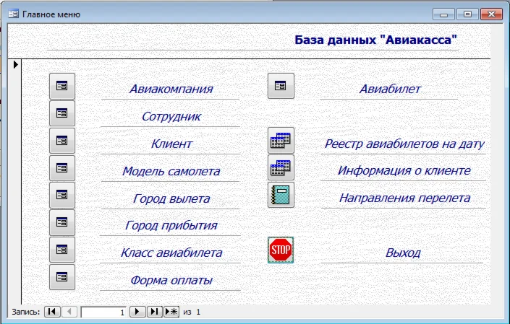This screenshot has height=324, width=510.
Task: Click the Класс авиабилета label
Action: [x=171, y=253]
